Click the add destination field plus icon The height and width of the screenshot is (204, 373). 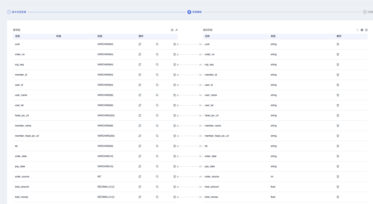click(x=366, y=30)
